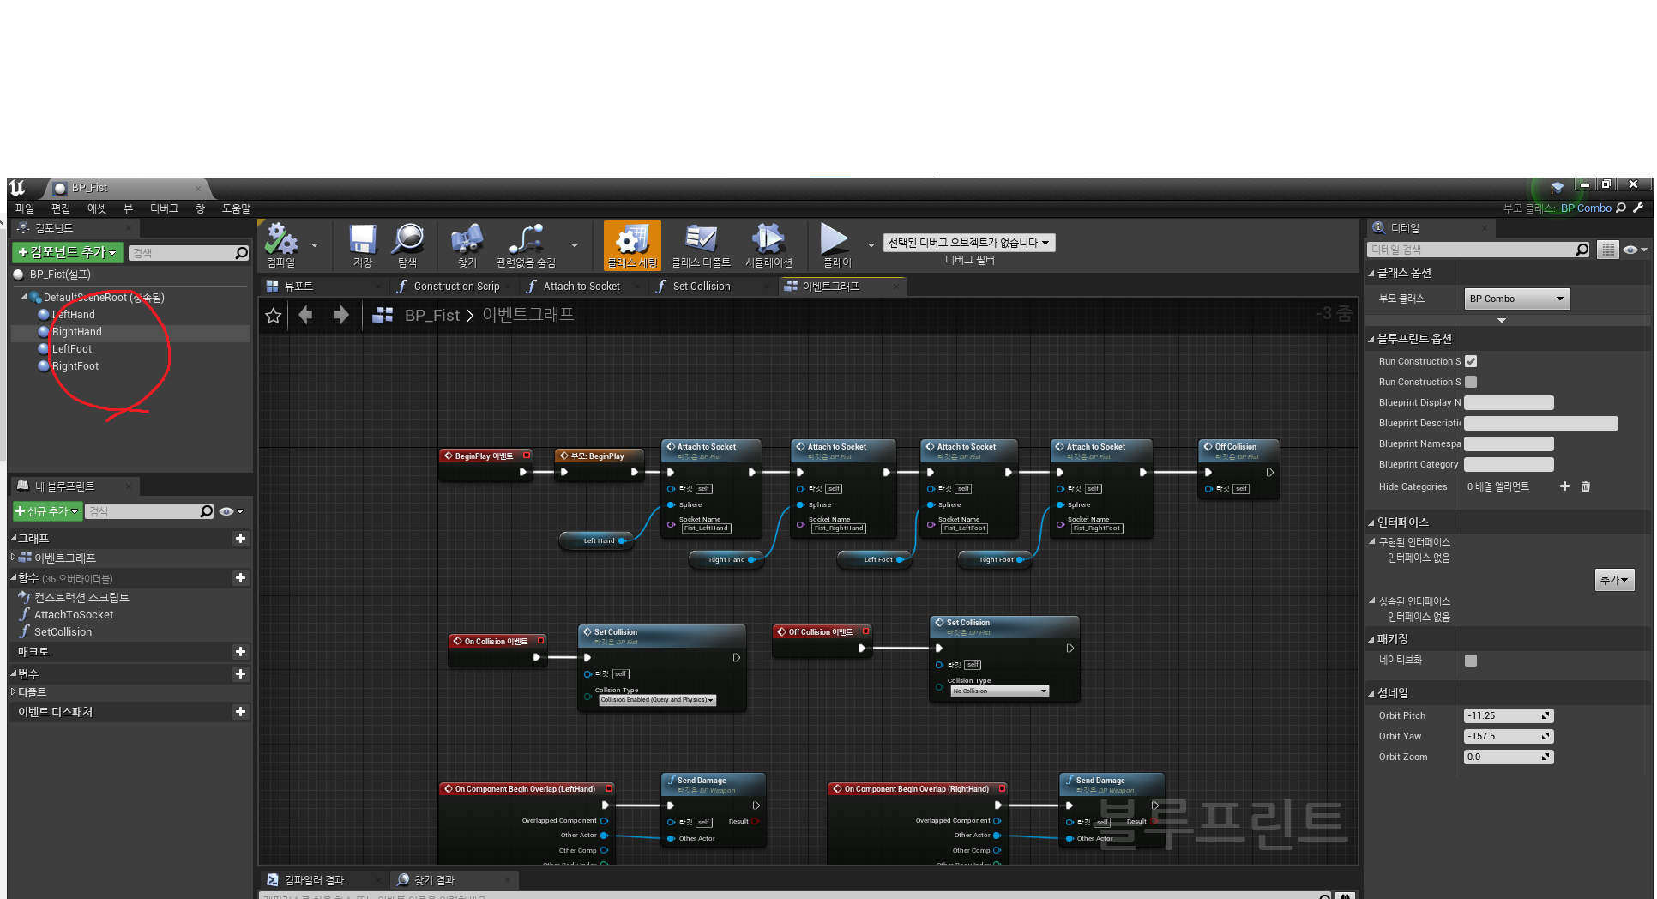The width and height of the screenshot is (1657, 899).
Task: Open the Add New (신규 추가) dropdown
Action: click(x=47, y=511)
